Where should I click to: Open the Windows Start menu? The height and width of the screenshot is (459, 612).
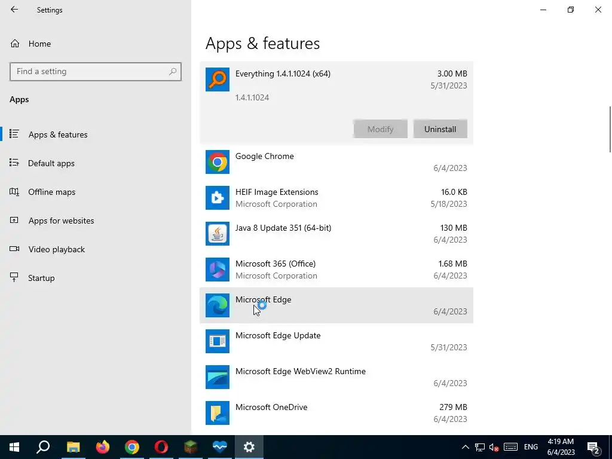tap(14, 447)
